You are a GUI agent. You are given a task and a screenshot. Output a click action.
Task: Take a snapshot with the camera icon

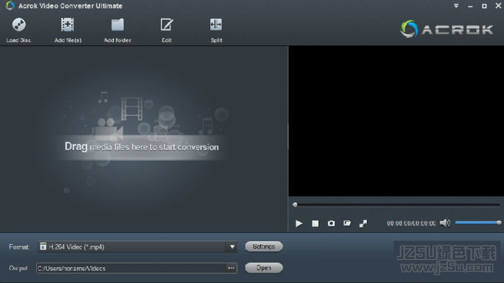point(331,223)
